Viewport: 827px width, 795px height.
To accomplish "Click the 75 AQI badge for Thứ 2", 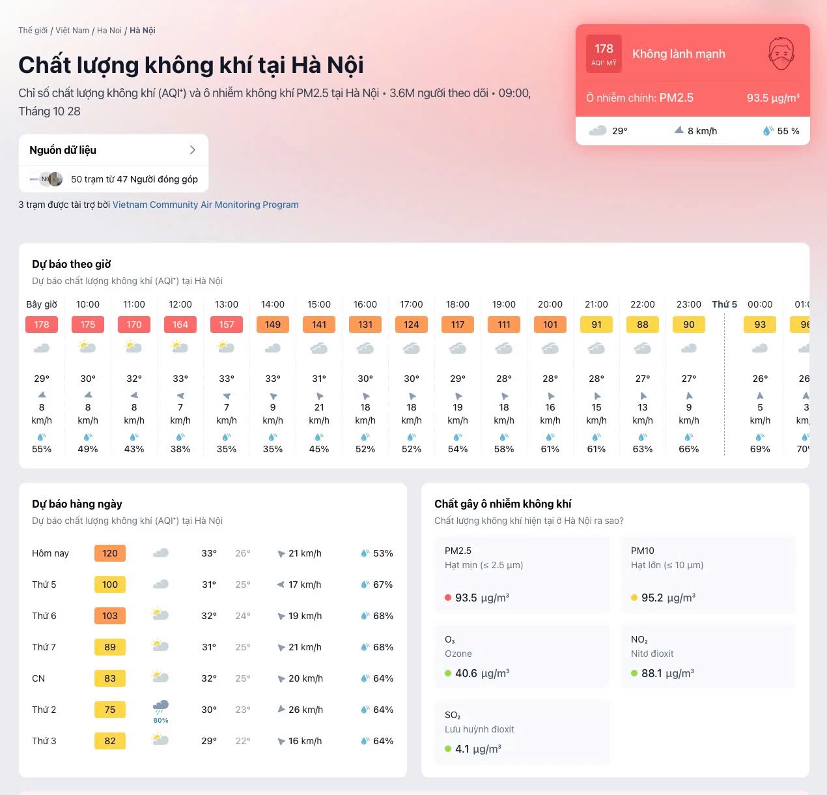I will tap(110, 710).
